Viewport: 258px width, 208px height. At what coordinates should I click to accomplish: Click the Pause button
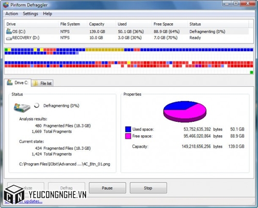(x=107, y=188)
